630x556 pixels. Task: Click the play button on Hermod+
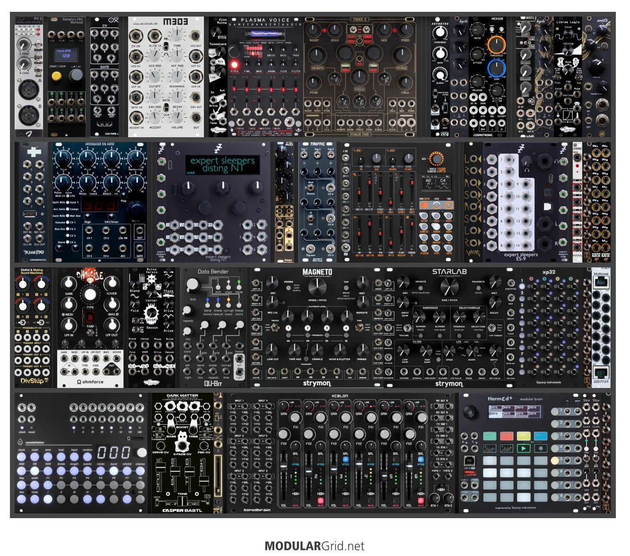click(x=524, y=448)
